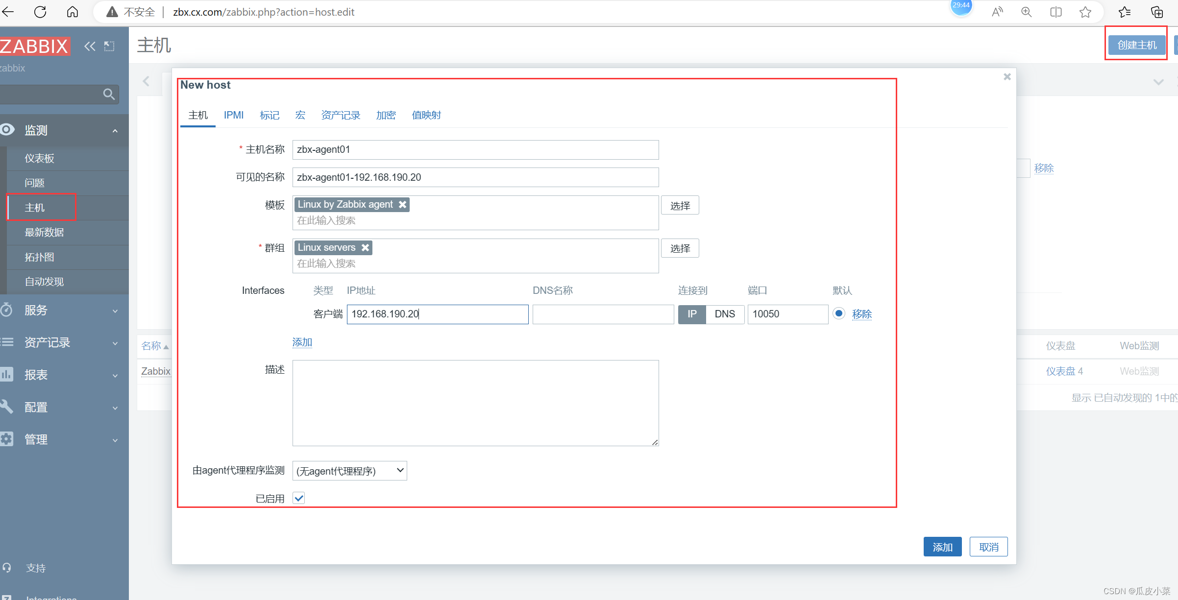Switch to the IPMI tab
The width and height of the screenshot is (1178, 600).
(234, 115)
